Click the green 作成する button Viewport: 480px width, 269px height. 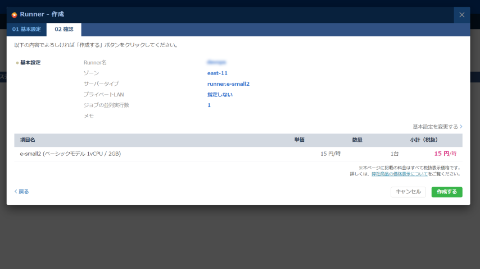[447, 192]
